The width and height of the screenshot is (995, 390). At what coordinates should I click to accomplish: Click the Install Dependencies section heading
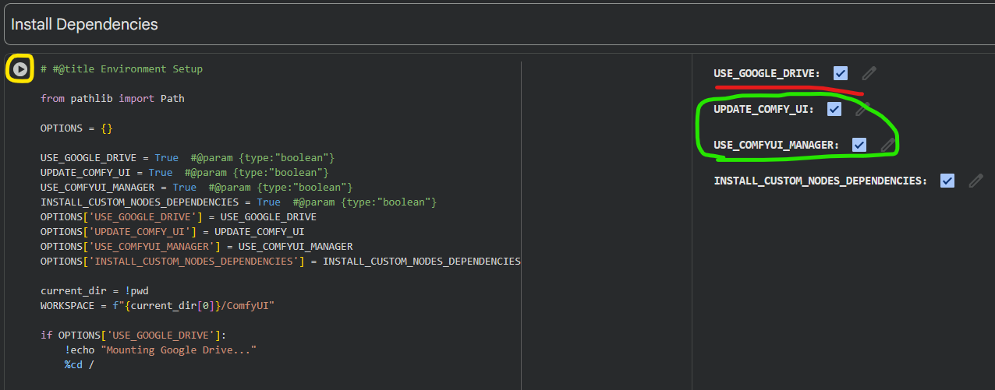tap(84, 24)
